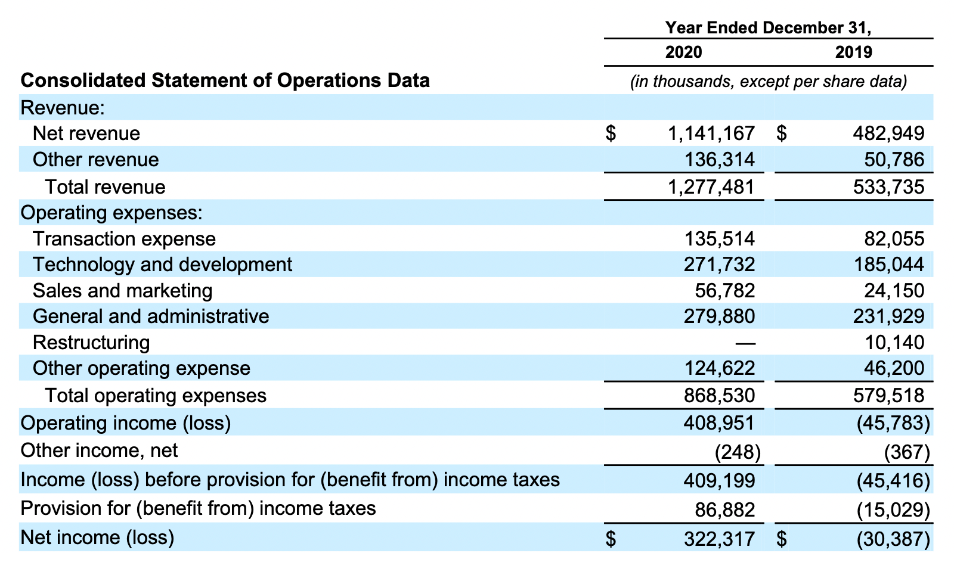
Task: Click 2019 transaction expense 82,055
Action: coord(894,239)
